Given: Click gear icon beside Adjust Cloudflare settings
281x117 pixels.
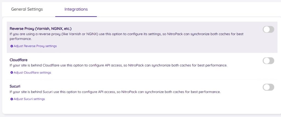Looking at the screenshot, I should [x=12, y=73].
